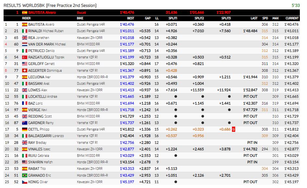The image size is (307, 188).
Task: Click the Results WorldSBK Free Practice title
Action: [x=50, y=6]
